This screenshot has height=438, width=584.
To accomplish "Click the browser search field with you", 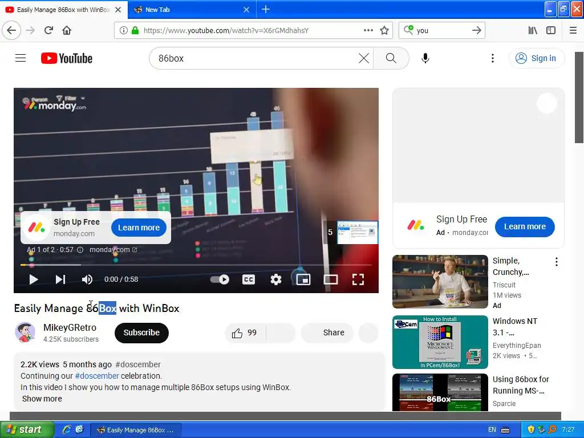I will pos(441,31).
